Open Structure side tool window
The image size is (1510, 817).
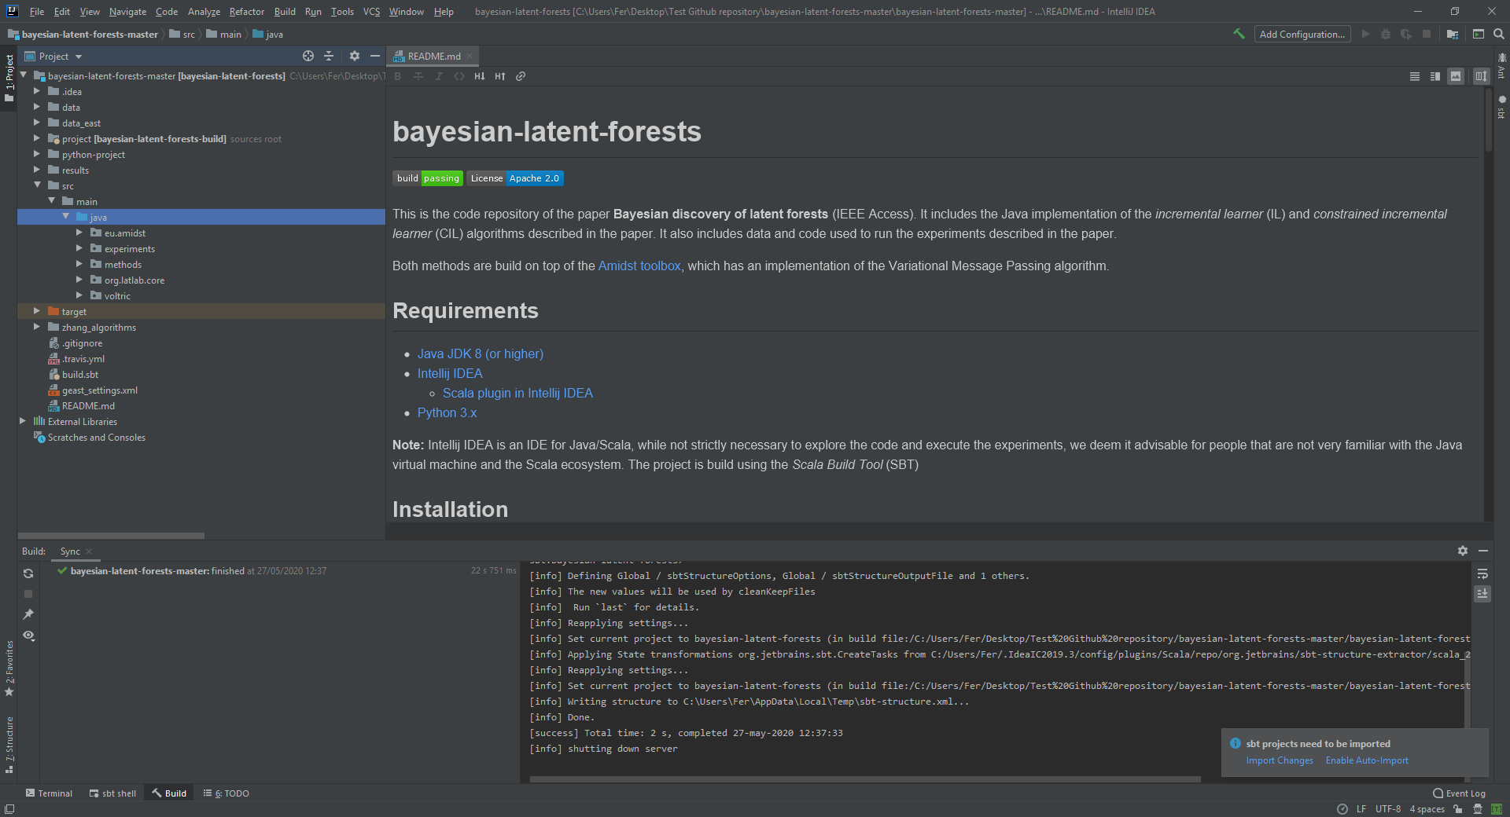point(9,744)
